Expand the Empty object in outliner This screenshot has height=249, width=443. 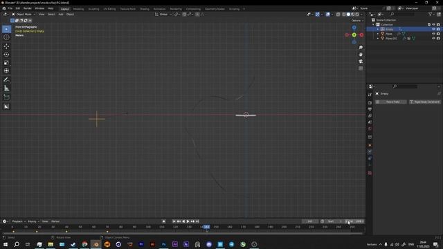[378, 29]
